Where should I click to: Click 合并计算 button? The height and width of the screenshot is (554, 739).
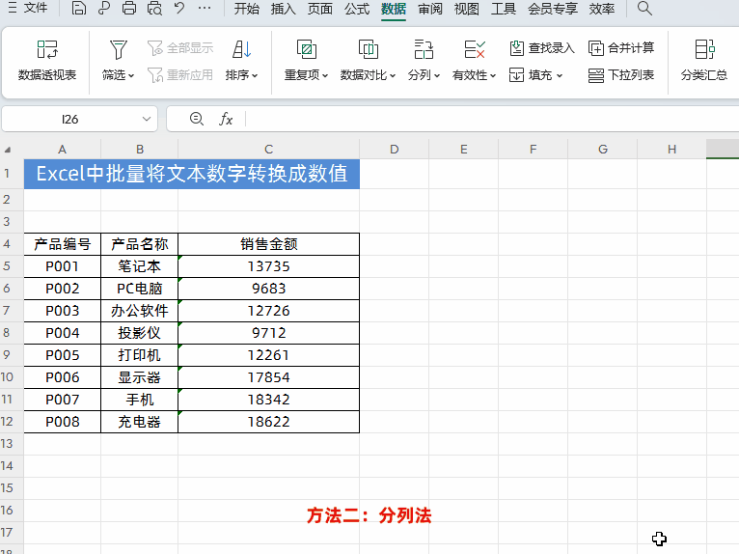click(621, 47)
